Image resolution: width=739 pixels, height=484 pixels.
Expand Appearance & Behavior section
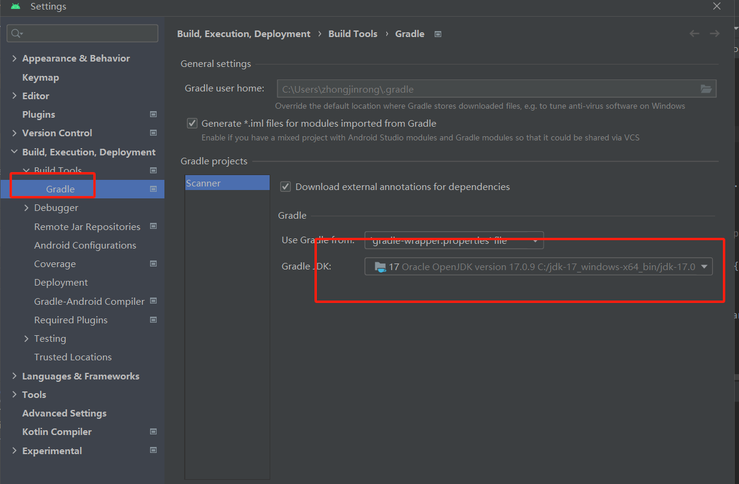14,58
